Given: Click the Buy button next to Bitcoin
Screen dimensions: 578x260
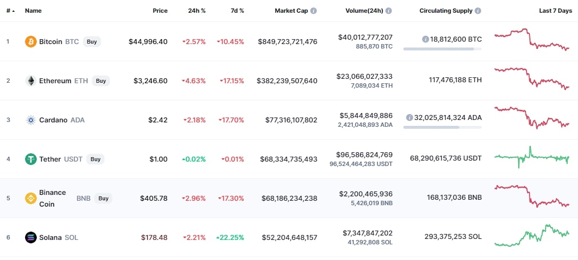Looking at the screenshot, I should pyautogui.click(x=92, y=42).
